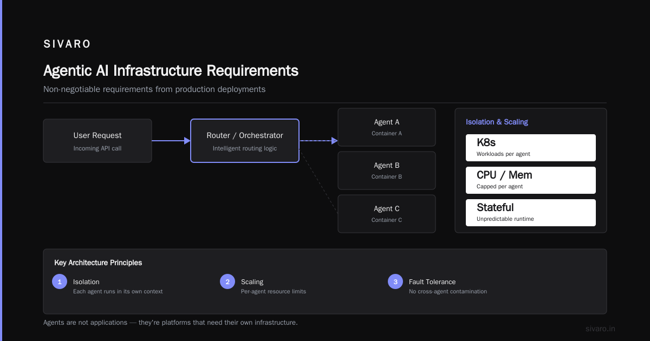Click the Router / Orchestrator node
The width and height of the screenshot is (650, 341).
point(245,141)
